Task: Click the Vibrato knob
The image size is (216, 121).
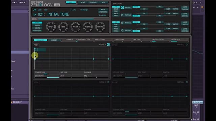Action: (x=100, y=27)
